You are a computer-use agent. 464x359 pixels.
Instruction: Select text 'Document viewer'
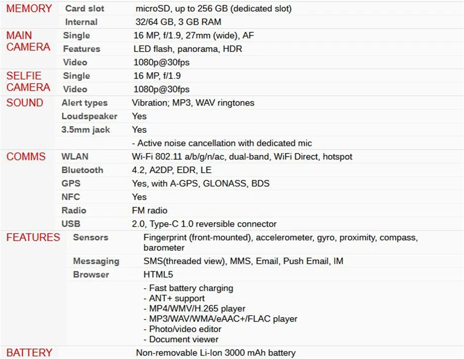point(184,339)
